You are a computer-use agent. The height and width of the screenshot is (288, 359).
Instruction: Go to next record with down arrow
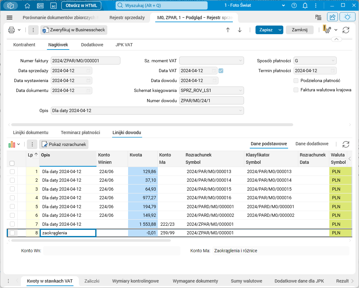[240, 30]
